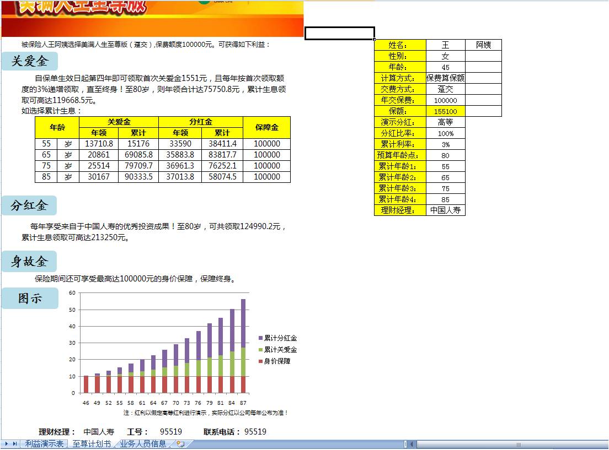This screenshot has width=609, height=450.
Task: Click the 分红比率 value 100%
Action: click(446, 133)
